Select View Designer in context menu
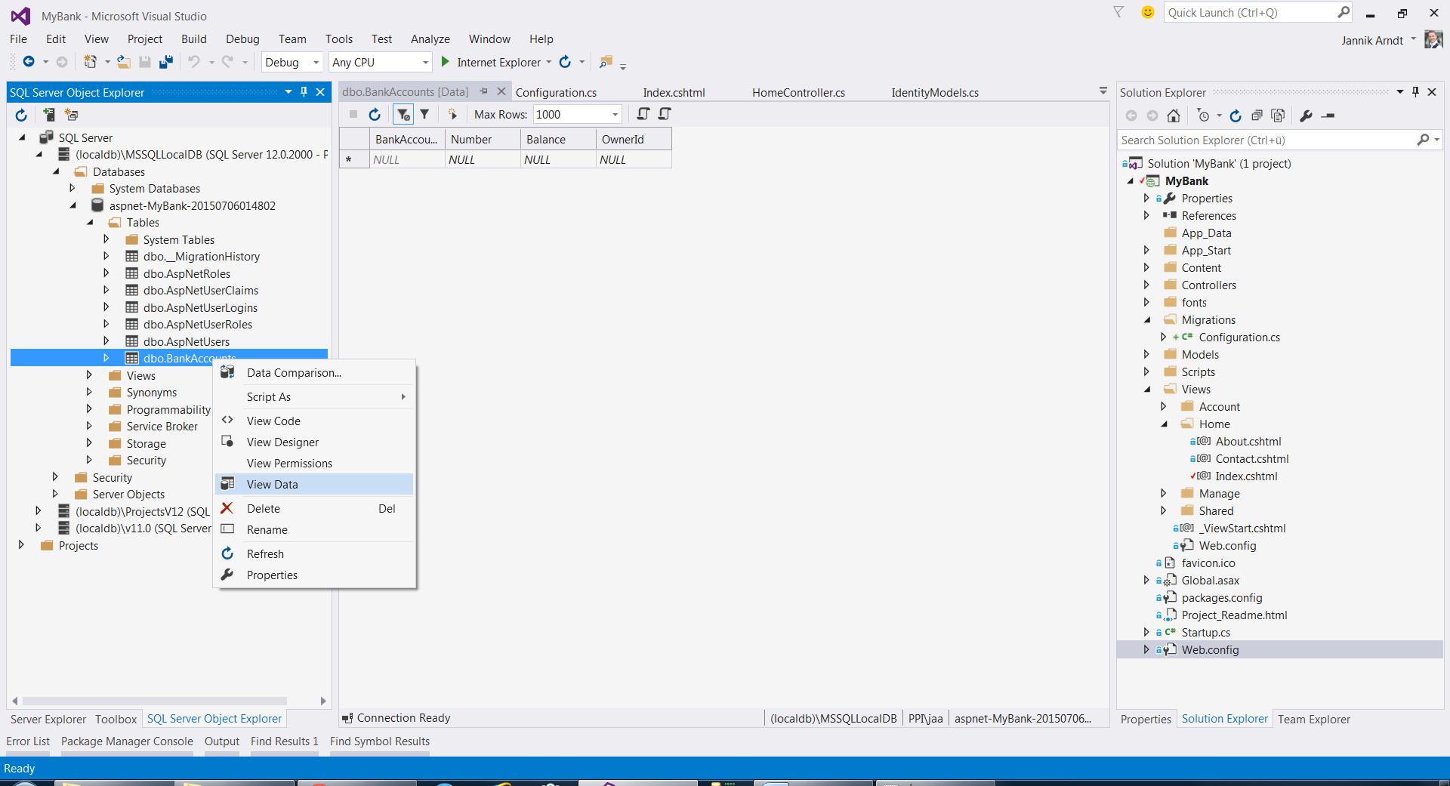 pos(315,442)
